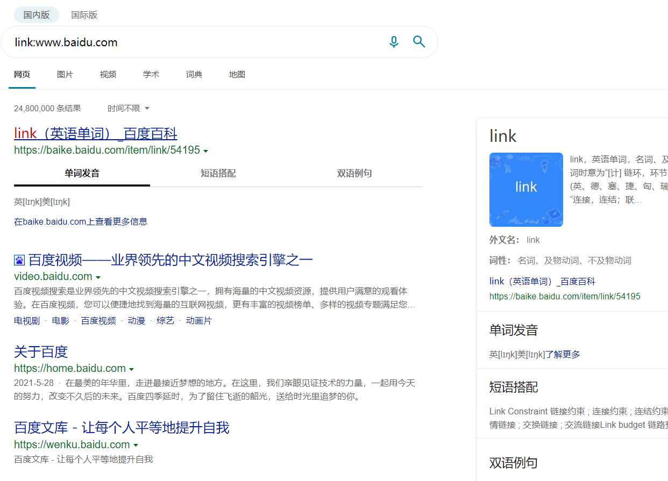Click 了解更多 link in side panel
This screenshot has height=481, width=668.
point(563,354)
